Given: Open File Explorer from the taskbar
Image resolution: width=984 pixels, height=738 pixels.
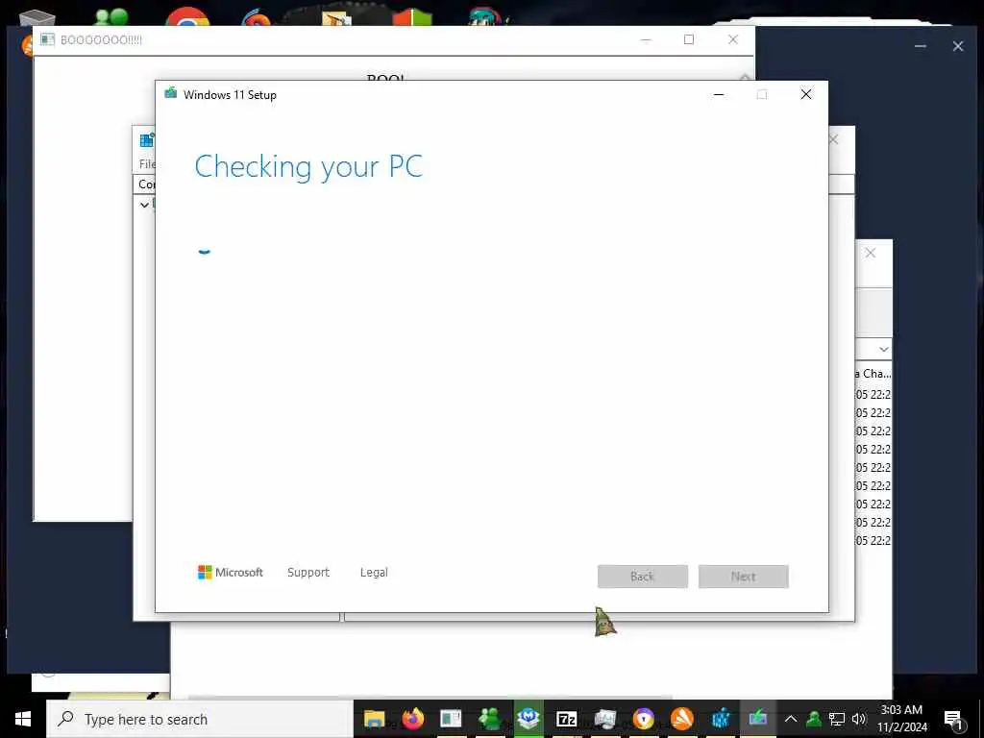Looking at the screenshot, I should 375,719.
